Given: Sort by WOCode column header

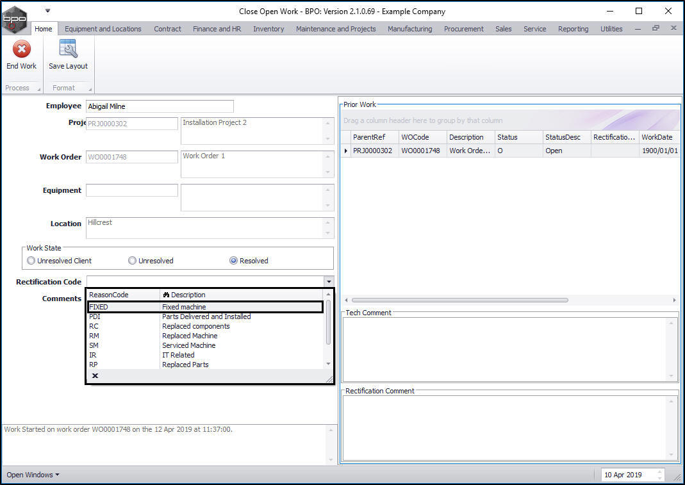Looking at the screenshot, I should click(x=423, y=137).
